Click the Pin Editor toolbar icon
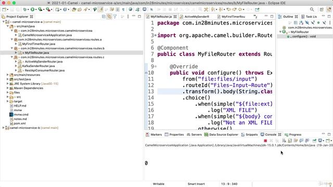Screen dimensions: 333x187 257,9
